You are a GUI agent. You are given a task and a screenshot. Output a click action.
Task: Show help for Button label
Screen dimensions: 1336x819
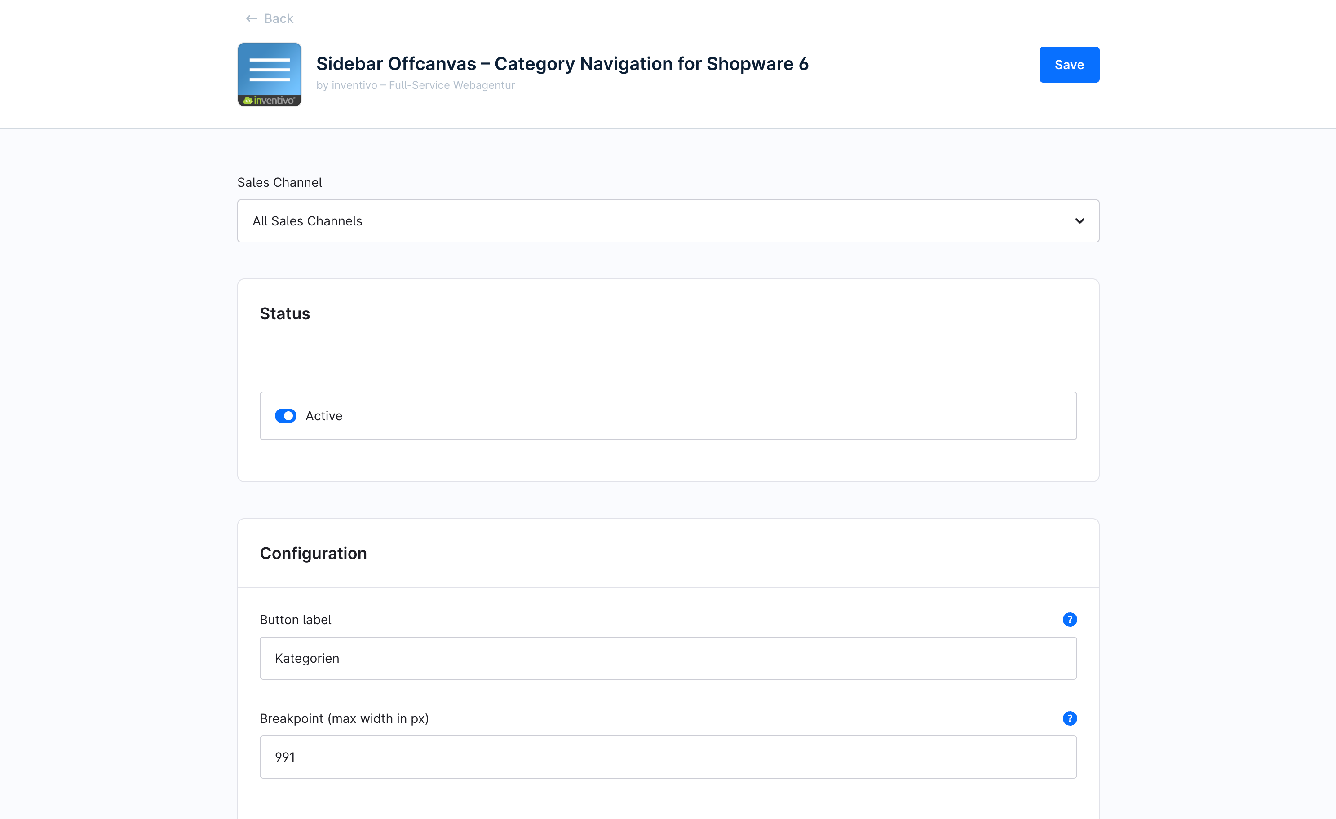point(1069,620)
